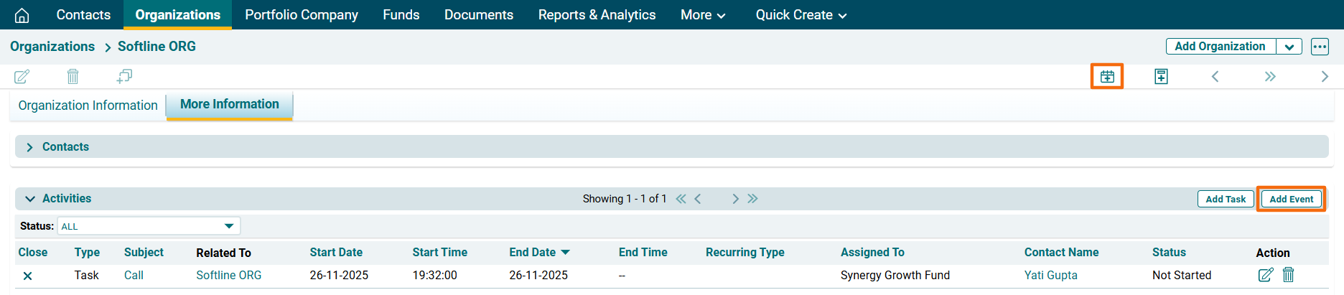Open the three-dots more options menu
Screen dimensions: 1344x295
pyautogui.click(x=1320, y=47)
